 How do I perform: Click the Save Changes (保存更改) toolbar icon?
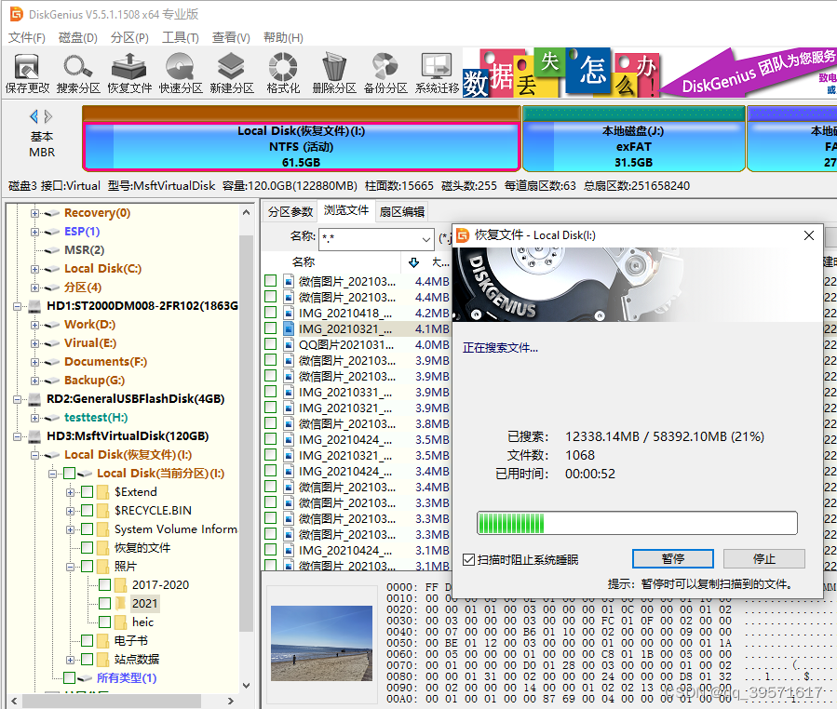27,74
